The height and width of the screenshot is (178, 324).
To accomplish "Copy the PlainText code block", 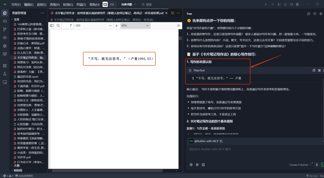I will 314,70.
